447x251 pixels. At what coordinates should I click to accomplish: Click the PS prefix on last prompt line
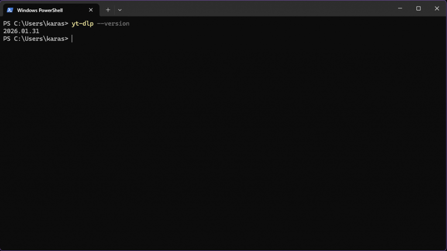[7, 39]
